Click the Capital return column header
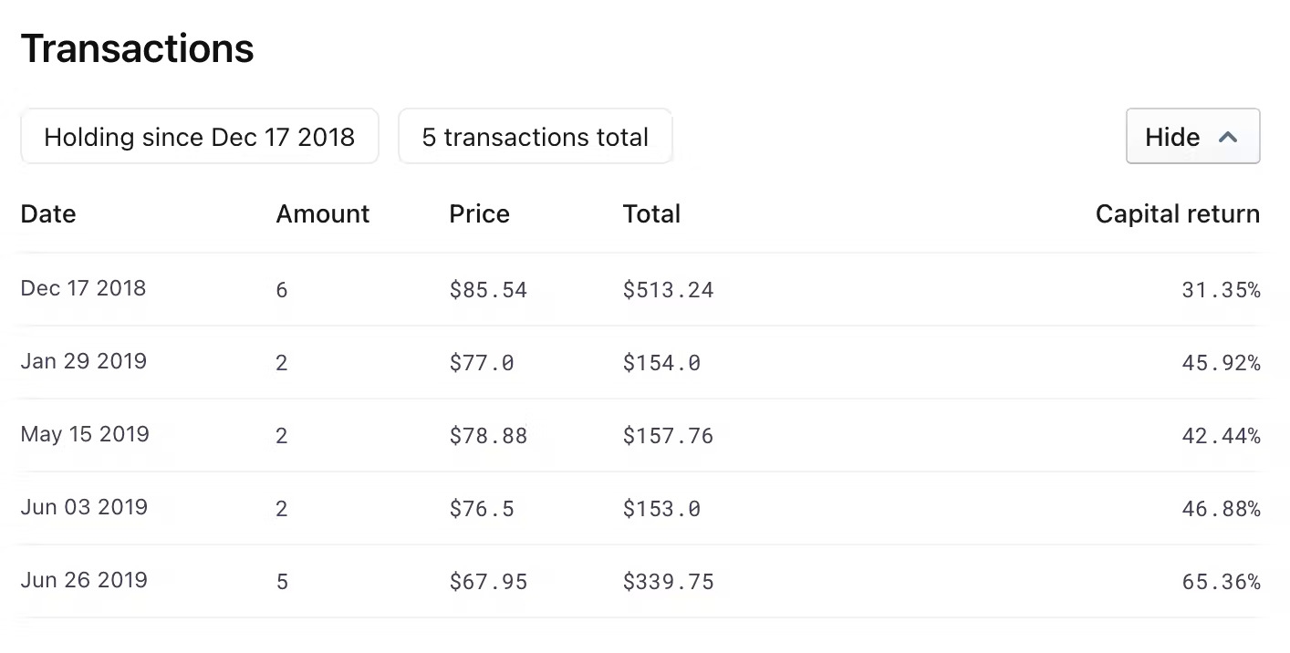The height and width of the screenshot is (653, 1290). [x=1177, y=214]
